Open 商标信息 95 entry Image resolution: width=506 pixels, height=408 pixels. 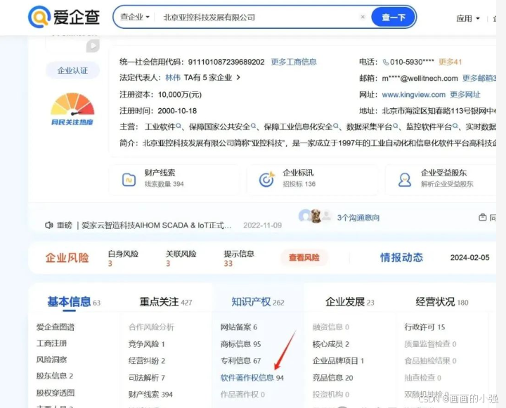pos(240,344)
